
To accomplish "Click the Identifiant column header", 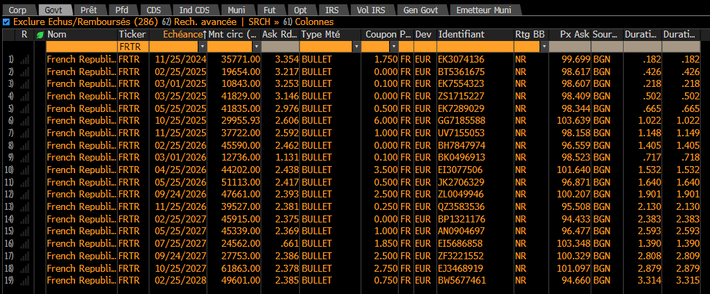I will 475,34.
